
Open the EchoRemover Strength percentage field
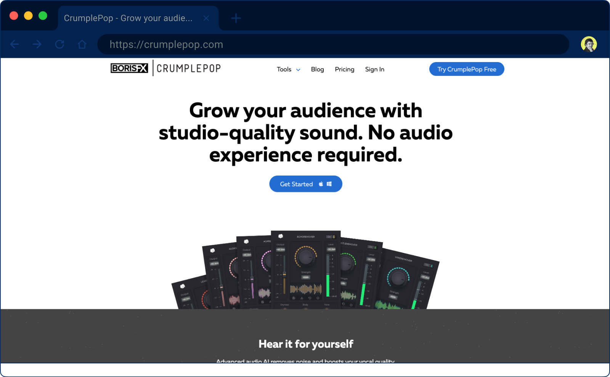(x=306, y=277)
